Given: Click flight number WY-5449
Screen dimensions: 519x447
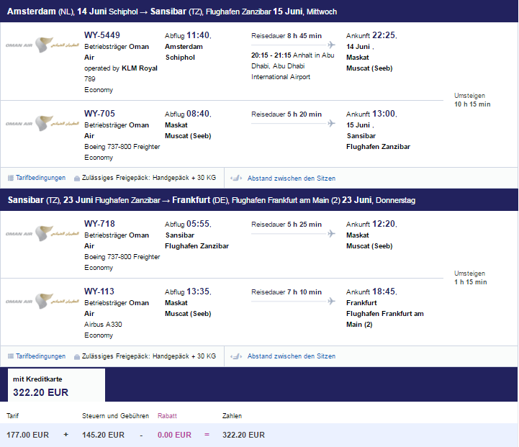Looking at the screenshot, I should [102, 35].
